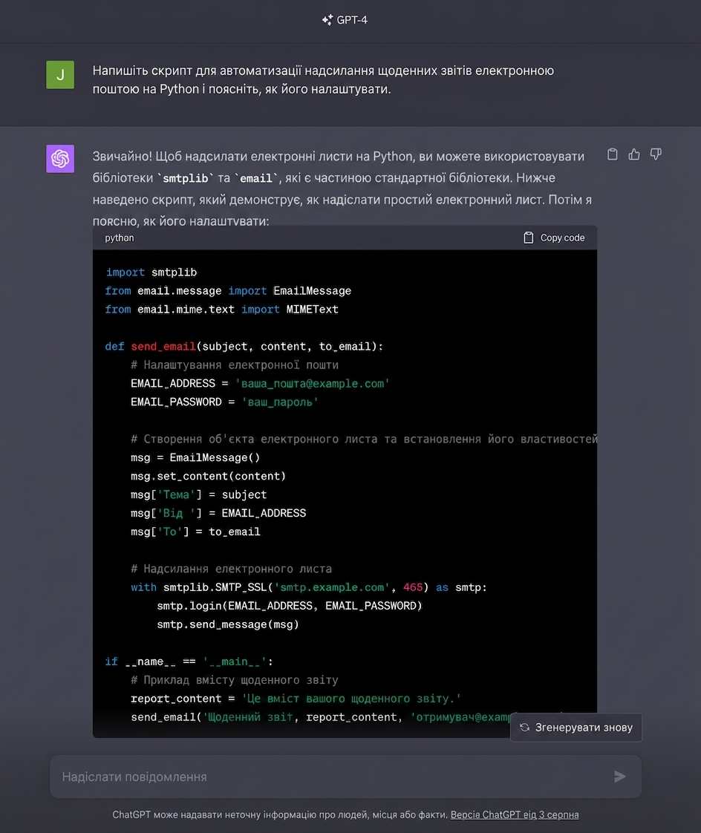Click the python language label in code header
This screenshot has width=701, height=833.
pyautogui.click(x=120, y=238)
